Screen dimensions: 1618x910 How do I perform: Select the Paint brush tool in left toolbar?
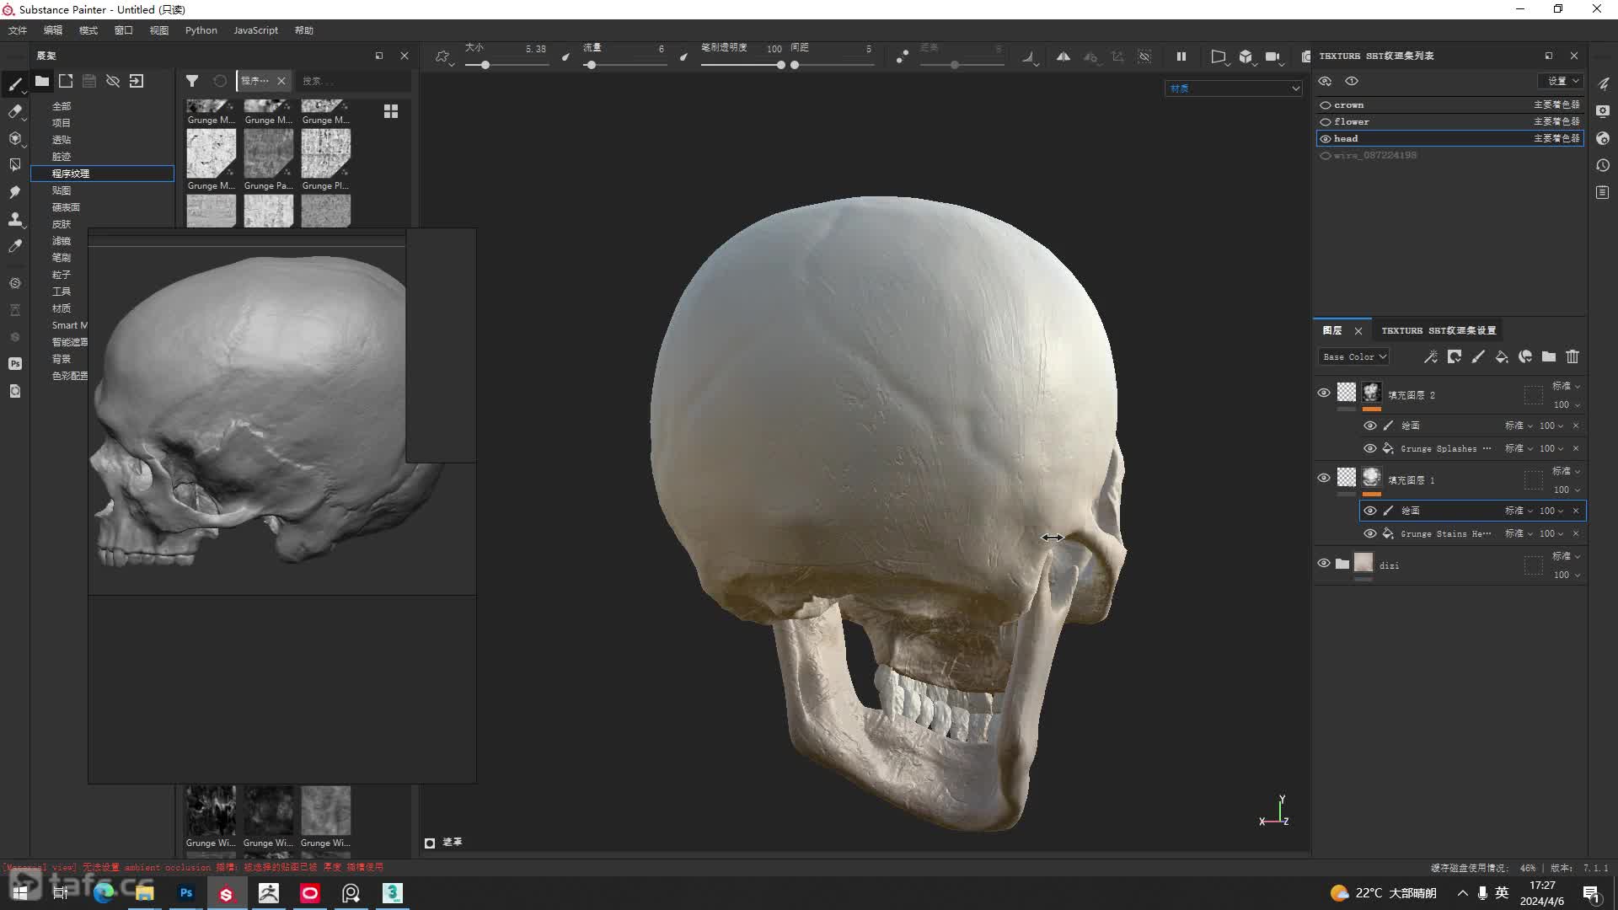click(x=15, y=84)
